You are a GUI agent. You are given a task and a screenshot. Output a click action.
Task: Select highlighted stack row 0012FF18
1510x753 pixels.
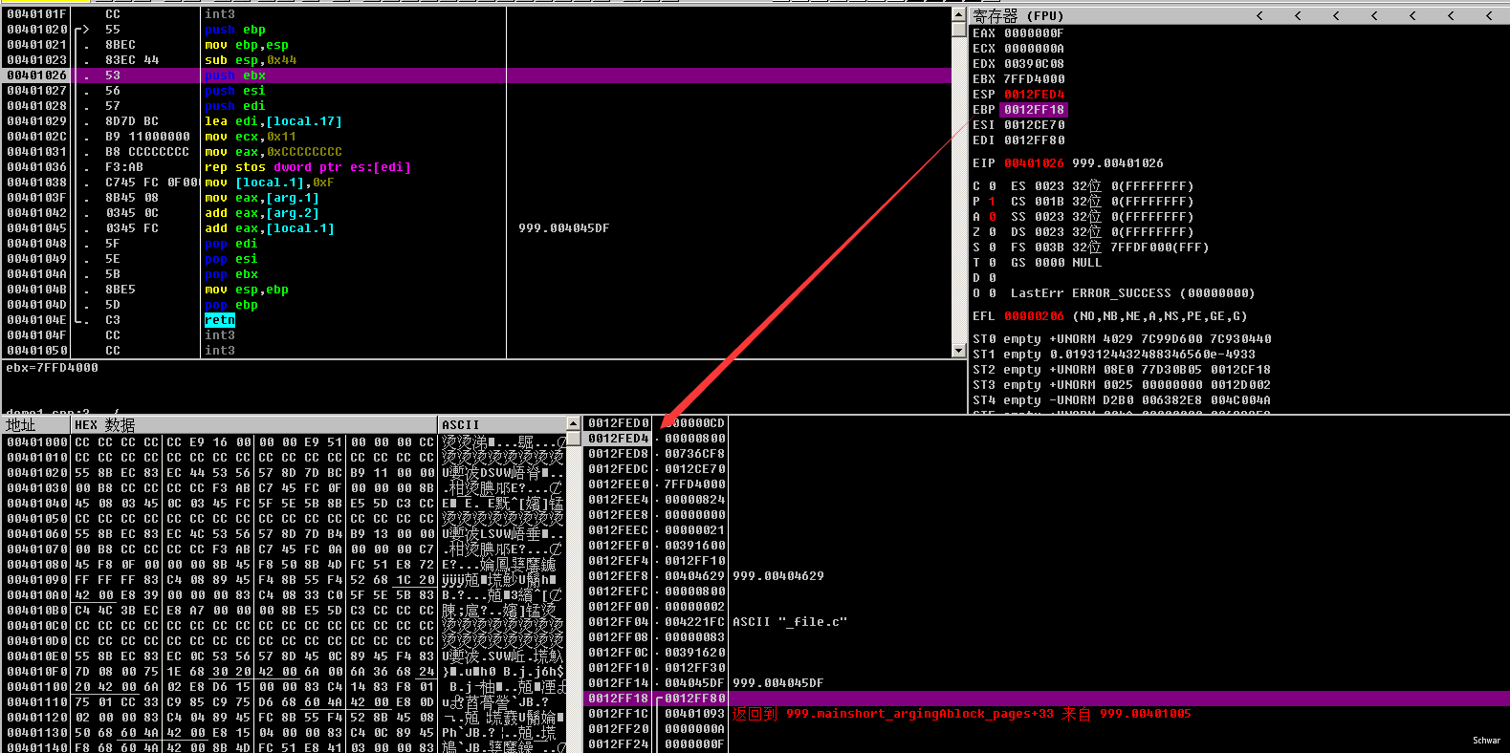click(x=1046, y=699)
